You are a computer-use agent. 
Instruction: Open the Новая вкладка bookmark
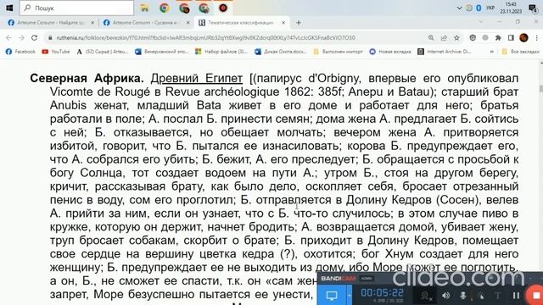pos(390,52)
